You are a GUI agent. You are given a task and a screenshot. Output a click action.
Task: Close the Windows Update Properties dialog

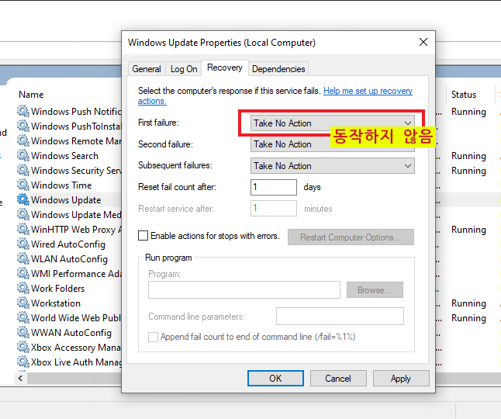click(423, 42)
